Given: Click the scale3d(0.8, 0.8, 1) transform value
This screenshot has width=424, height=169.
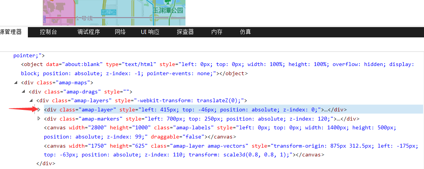Looking at the screenshot, I should [x=255, y=155].
